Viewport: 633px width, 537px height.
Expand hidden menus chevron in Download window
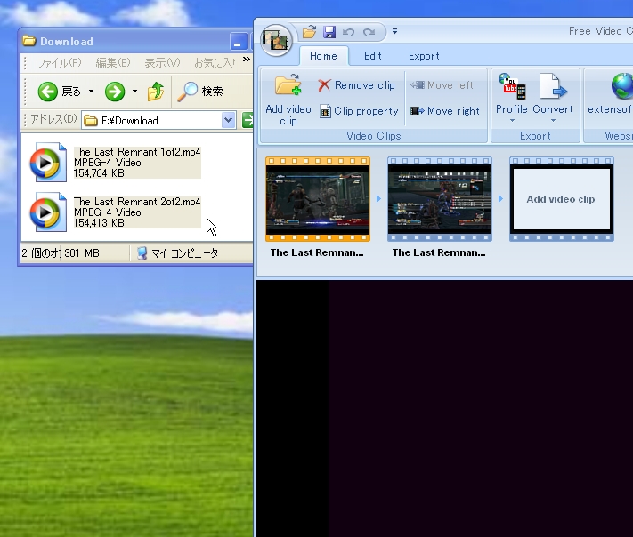pyautogui.click(x=247, y=60)
